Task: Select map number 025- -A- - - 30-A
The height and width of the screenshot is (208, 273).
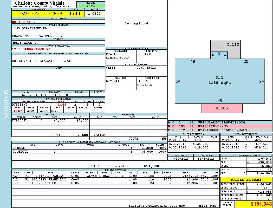Action: click(39, 14)
